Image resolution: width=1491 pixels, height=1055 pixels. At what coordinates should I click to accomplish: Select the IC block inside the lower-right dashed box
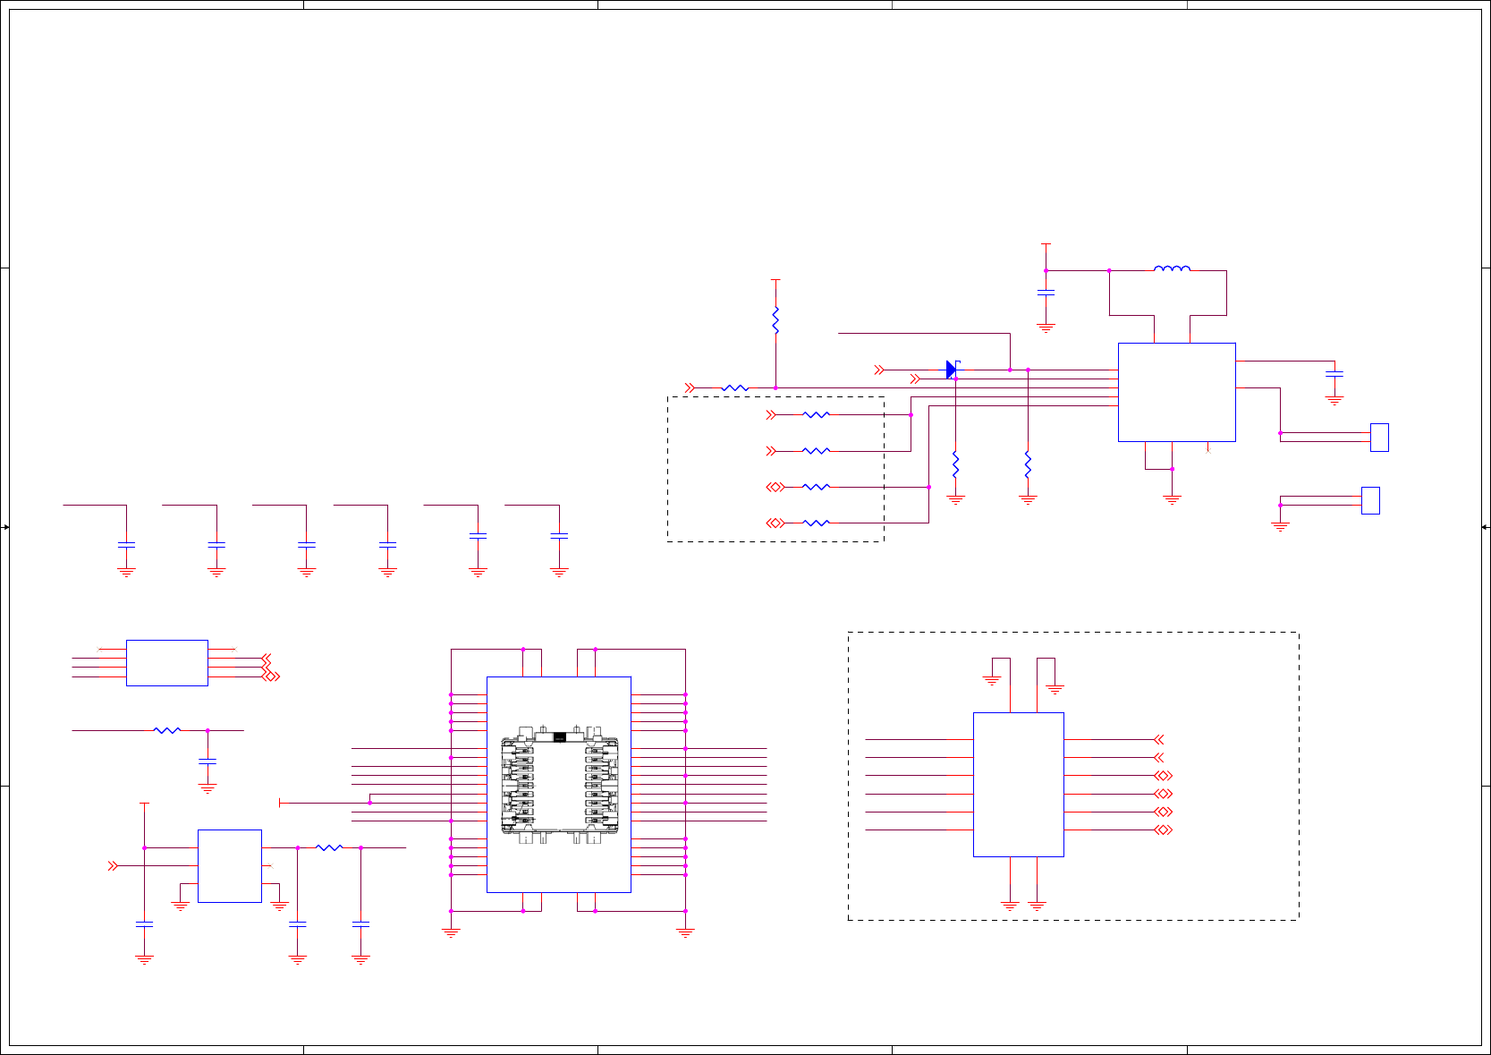[x=1019, y=784]
